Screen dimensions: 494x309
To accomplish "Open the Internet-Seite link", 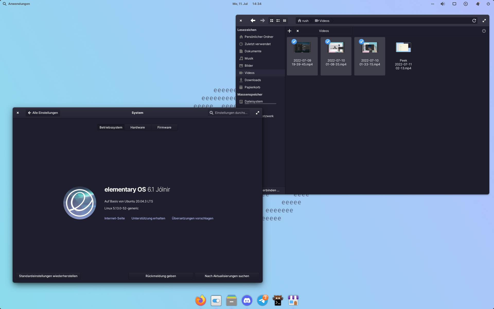I will click(x=114, y=218).
